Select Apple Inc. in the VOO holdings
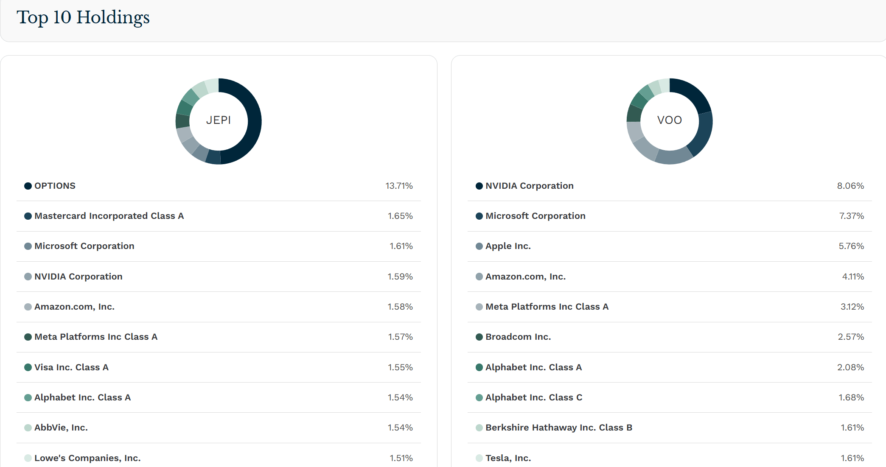 (508, 246)
